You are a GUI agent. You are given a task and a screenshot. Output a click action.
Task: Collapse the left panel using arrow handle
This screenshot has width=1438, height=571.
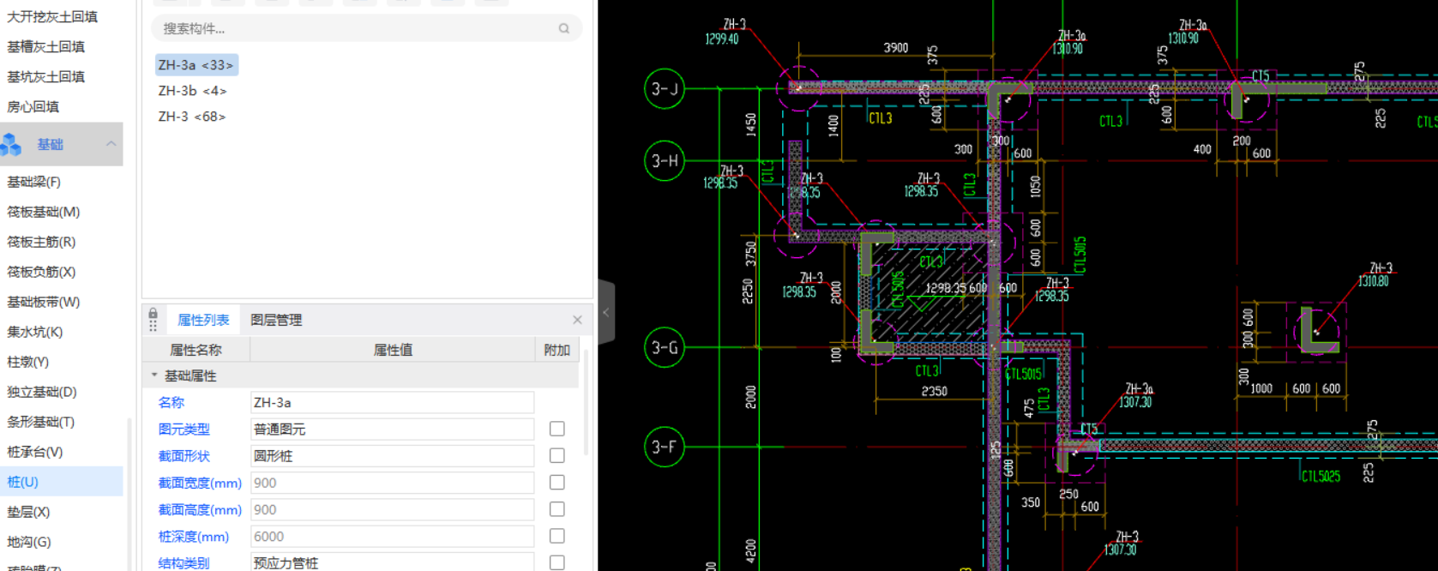(x=605, y=313)
